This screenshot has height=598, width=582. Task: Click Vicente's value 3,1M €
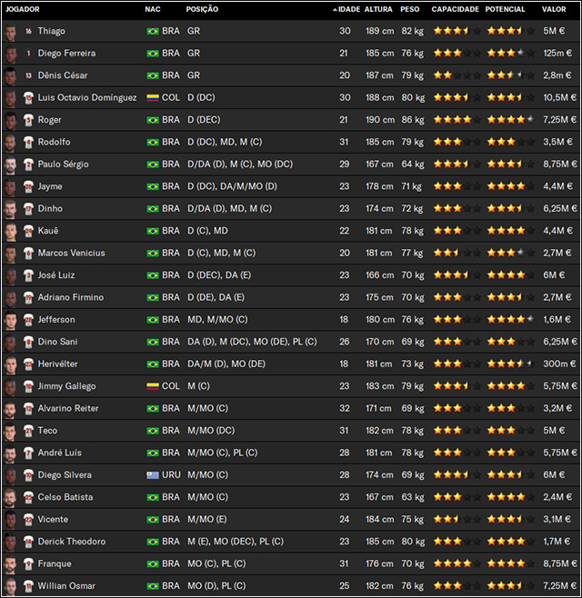point(557,520)
